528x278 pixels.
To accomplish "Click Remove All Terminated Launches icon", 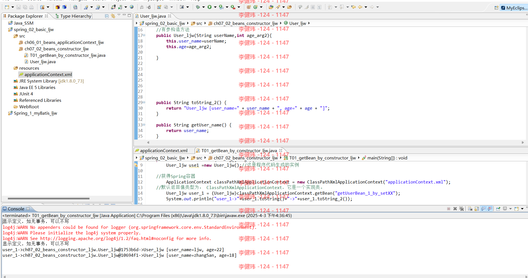I will point(462,209).
